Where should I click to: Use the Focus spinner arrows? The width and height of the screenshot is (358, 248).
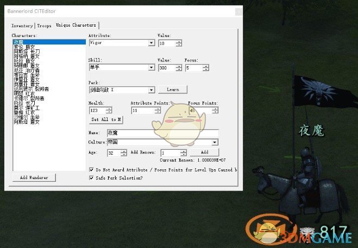coord(206,68)
